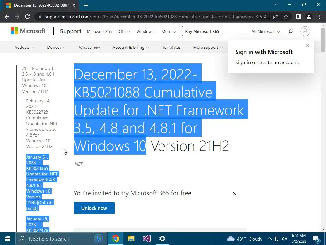The height and width of the screenshot is (245, 326).
Task: Expand the Devices dropdown
Action: click(x=56, y=47)
